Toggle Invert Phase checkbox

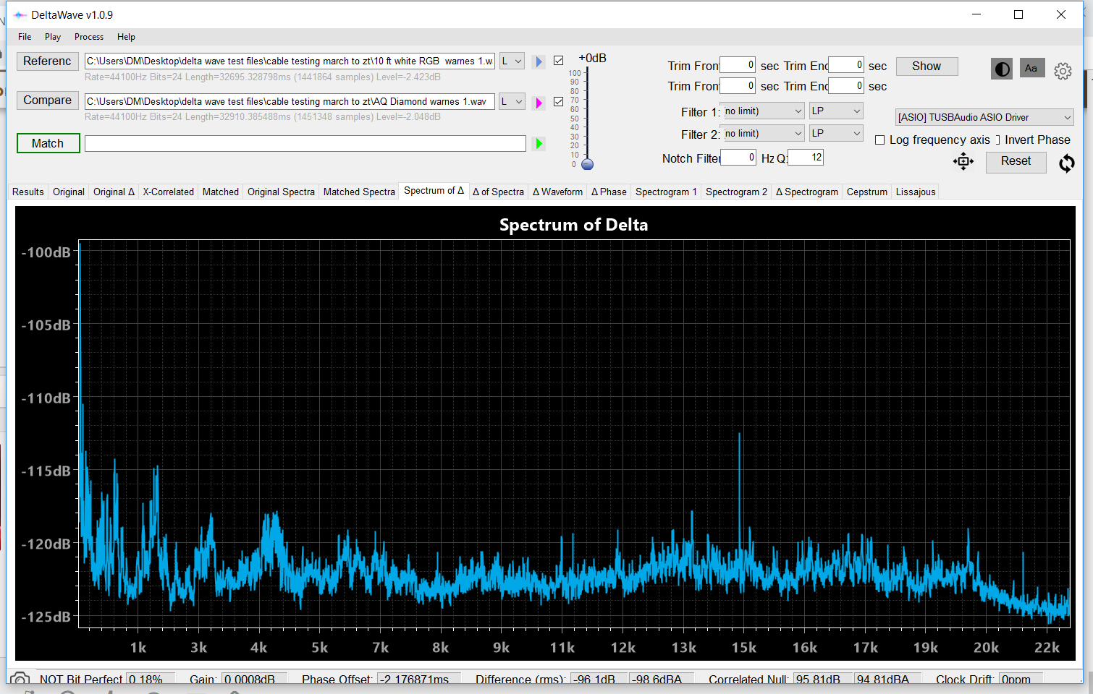(x=997, y=140)
